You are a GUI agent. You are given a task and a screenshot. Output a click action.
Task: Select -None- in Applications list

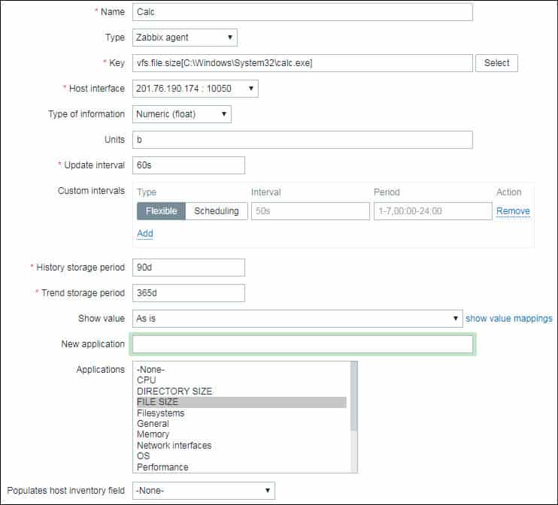click(241, 370)
